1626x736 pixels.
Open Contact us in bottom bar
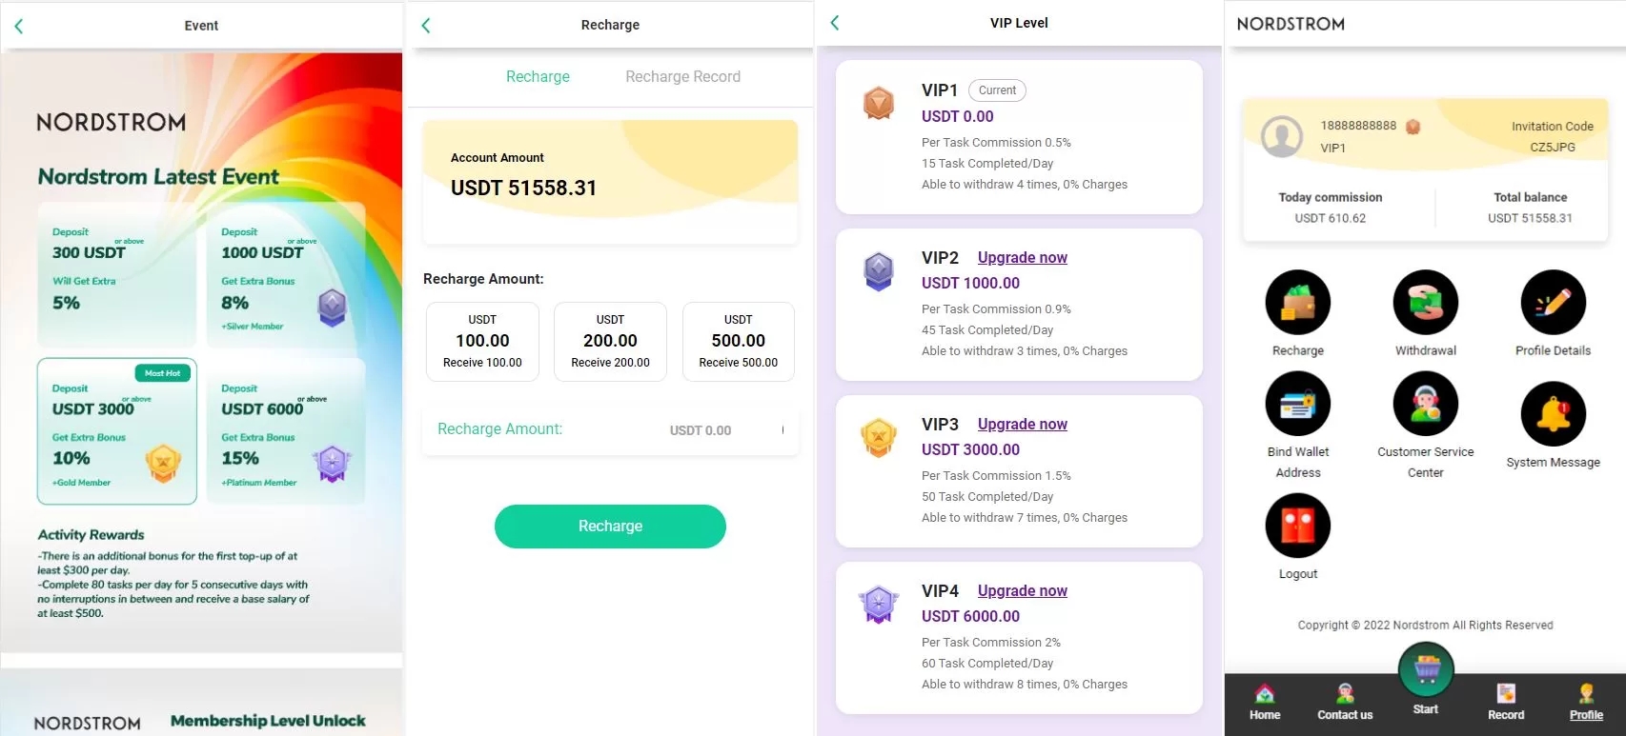pyautogui.click(x=1345, y=702)
